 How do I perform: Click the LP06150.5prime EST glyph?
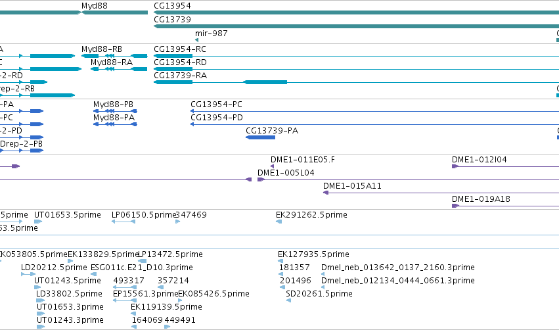point(123,222)
